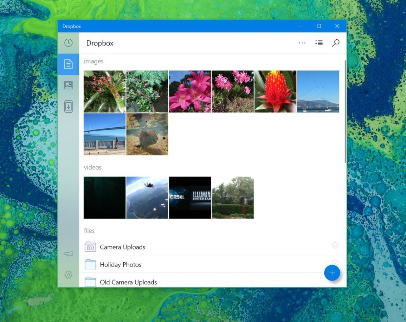Viewport: 406px width, 322px height.
Task: Open the red-orange bromeliad flower thumbnail
Action: pos(276,92)
